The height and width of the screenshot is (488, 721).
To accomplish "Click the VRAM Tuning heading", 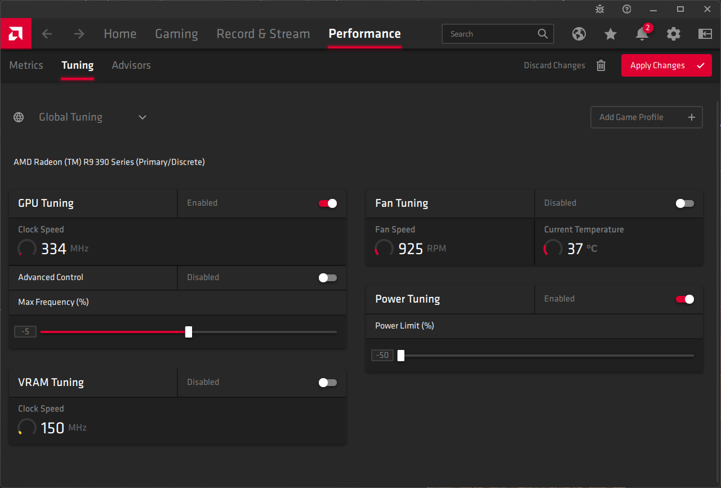I will [51, 383].
